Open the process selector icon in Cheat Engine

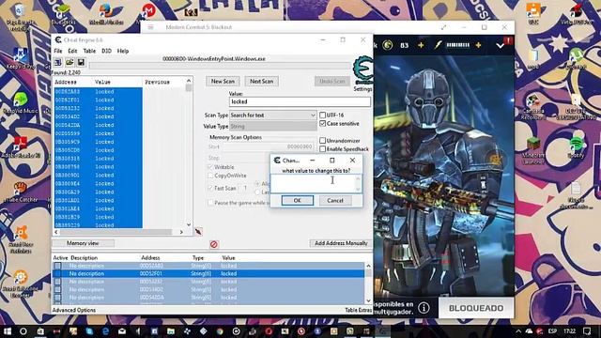[58, 63]
